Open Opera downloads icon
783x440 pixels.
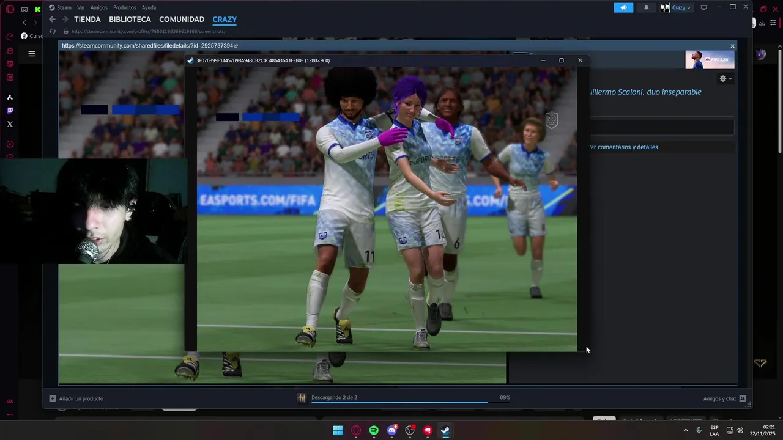(762, 23)
